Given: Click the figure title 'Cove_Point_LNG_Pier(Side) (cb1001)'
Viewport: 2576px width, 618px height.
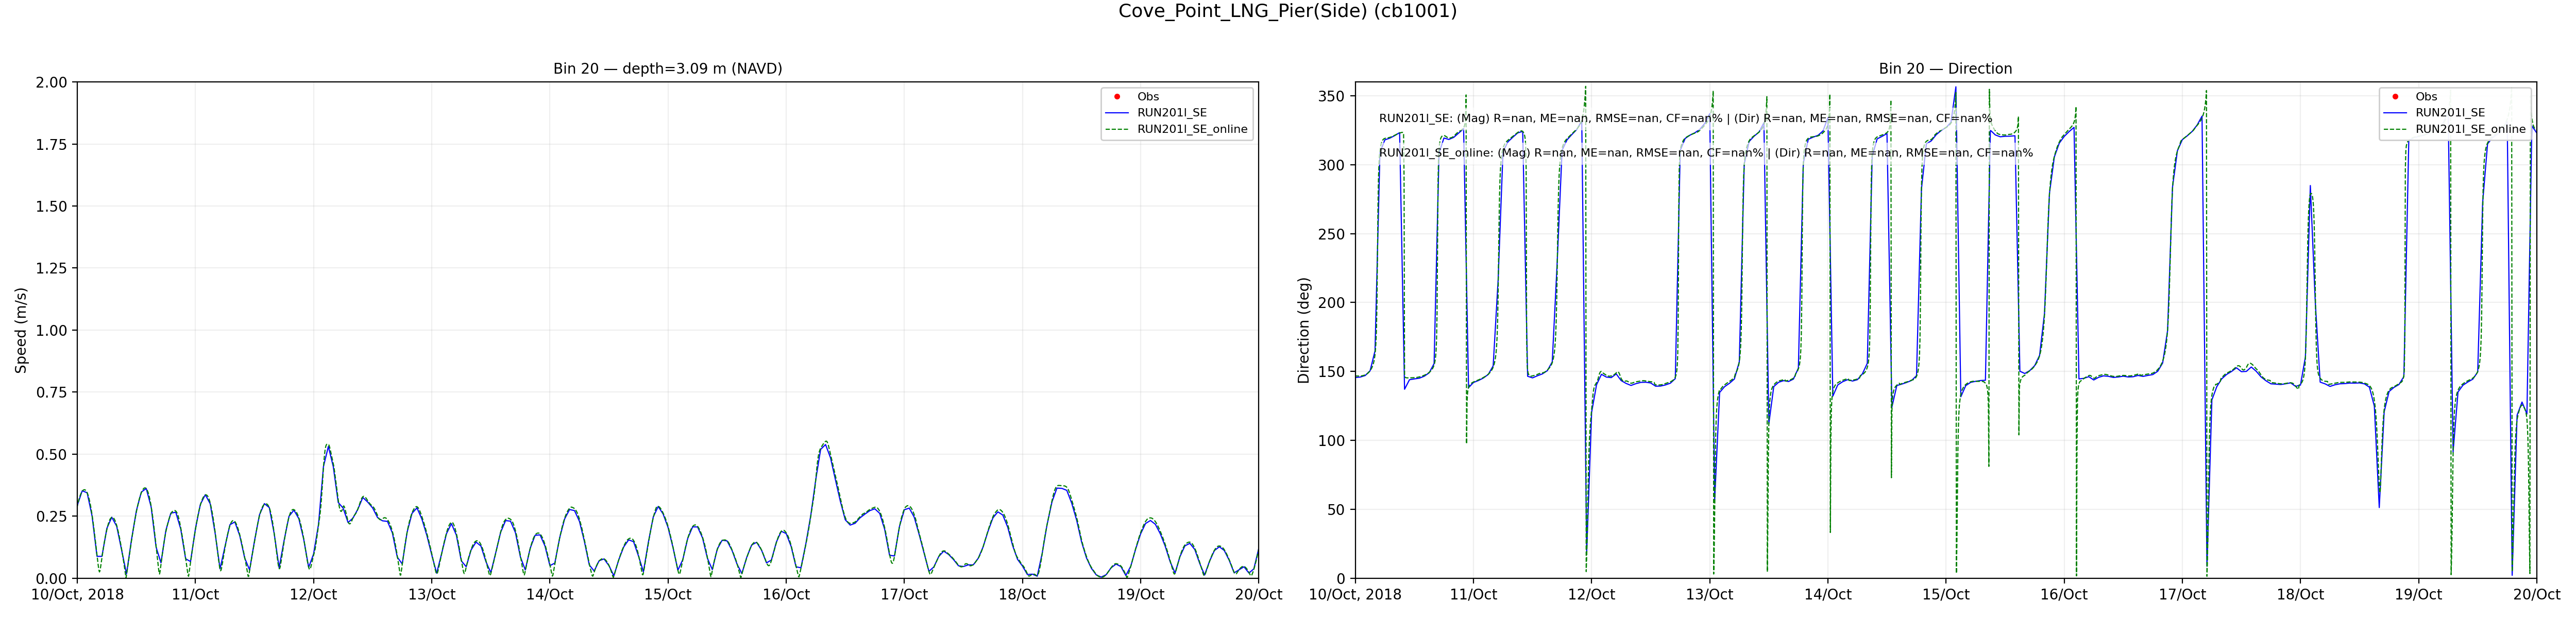Looking at the screenshot, I should click(1287, 11).
